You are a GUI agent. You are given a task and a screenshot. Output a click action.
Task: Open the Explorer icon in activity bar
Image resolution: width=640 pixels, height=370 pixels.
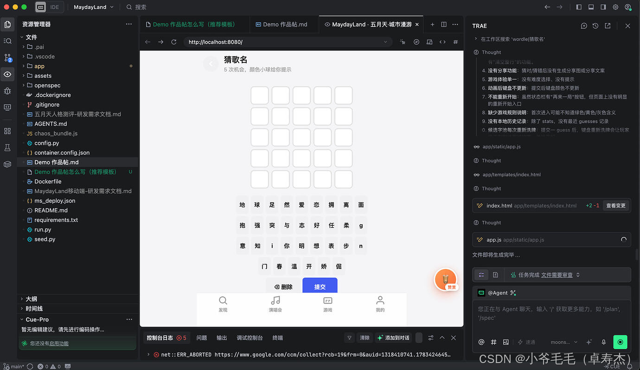tap(7, 24)
